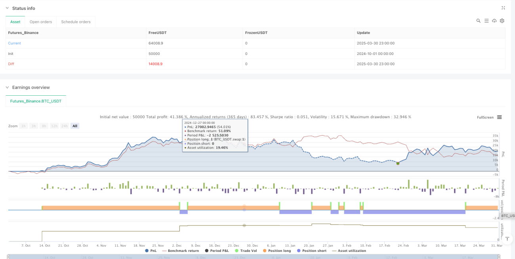Viewport: 515px width, 259px height.
Task: Select the 24h zoom range button
Action: pos(65,126)
